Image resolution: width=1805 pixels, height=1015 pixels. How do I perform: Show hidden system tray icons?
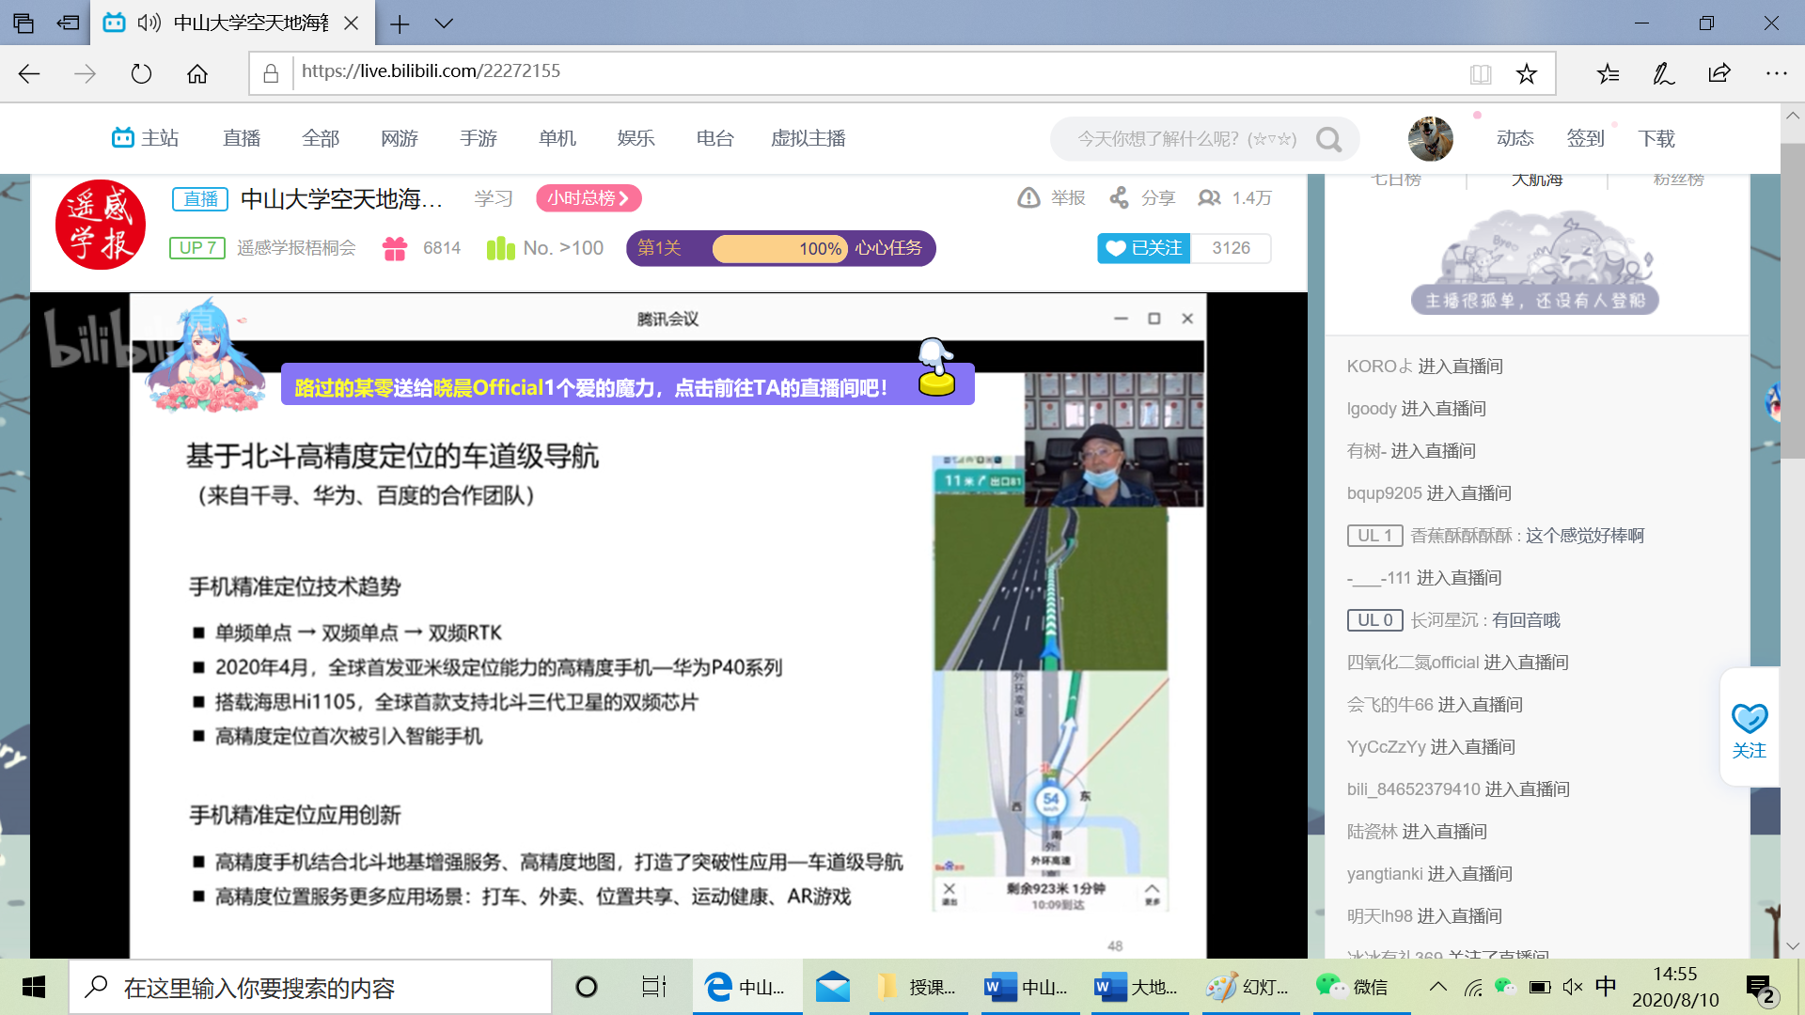point(1437,987)
